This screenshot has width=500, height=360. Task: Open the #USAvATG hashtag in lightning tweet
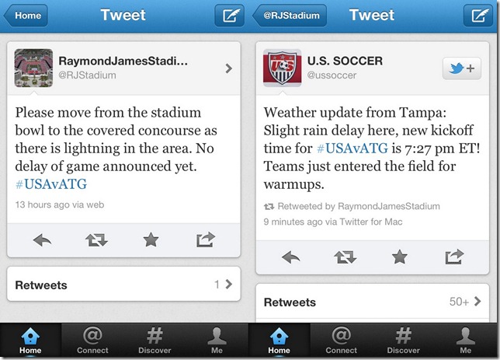(50, 183)
